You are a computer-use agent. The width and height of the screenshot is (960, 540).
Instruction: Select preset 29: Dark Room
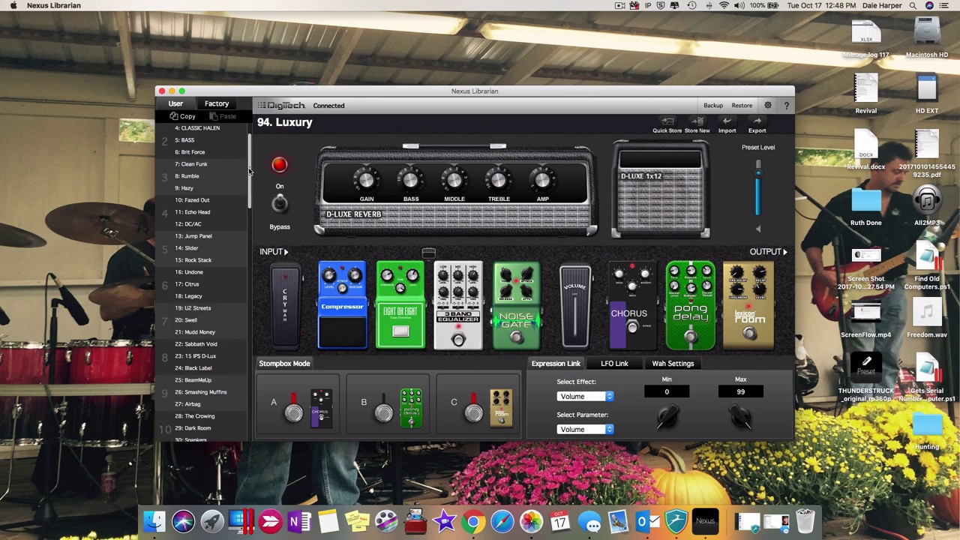coord(193,428)
